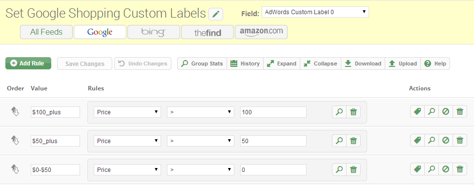This screenshot has width=474, height=191.
Task: Delete the $0-$50 rule via actions trash
Action: point(460,169)
